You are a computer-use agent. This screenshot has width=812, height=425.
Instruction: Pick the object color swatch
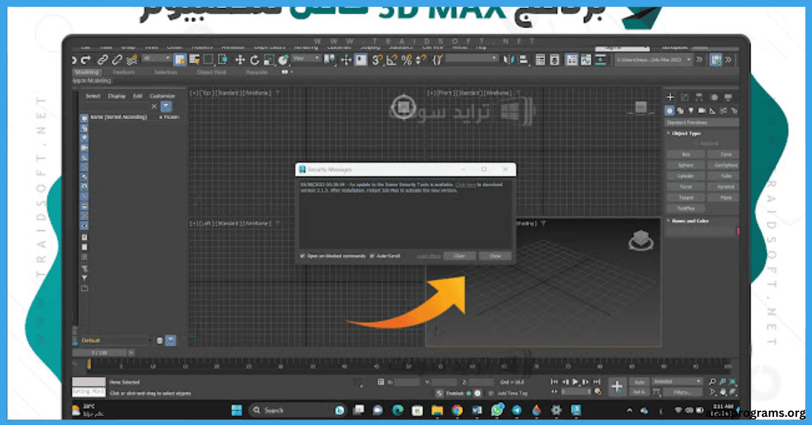[738, 231]
